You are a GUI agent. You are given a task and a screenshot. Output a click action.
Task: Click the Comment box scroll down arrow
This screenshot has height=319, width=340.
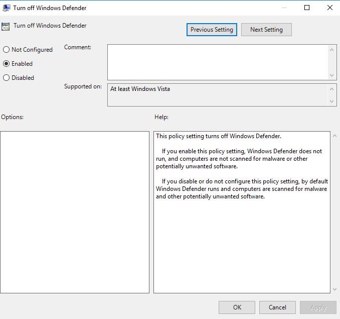[331, 75]
